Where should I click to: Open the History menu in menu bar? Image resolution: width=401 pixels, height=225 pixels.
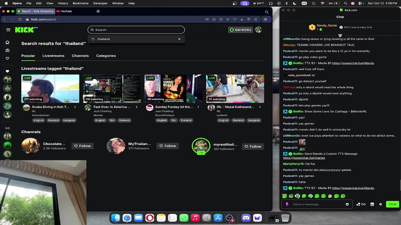tap(63, 3)
